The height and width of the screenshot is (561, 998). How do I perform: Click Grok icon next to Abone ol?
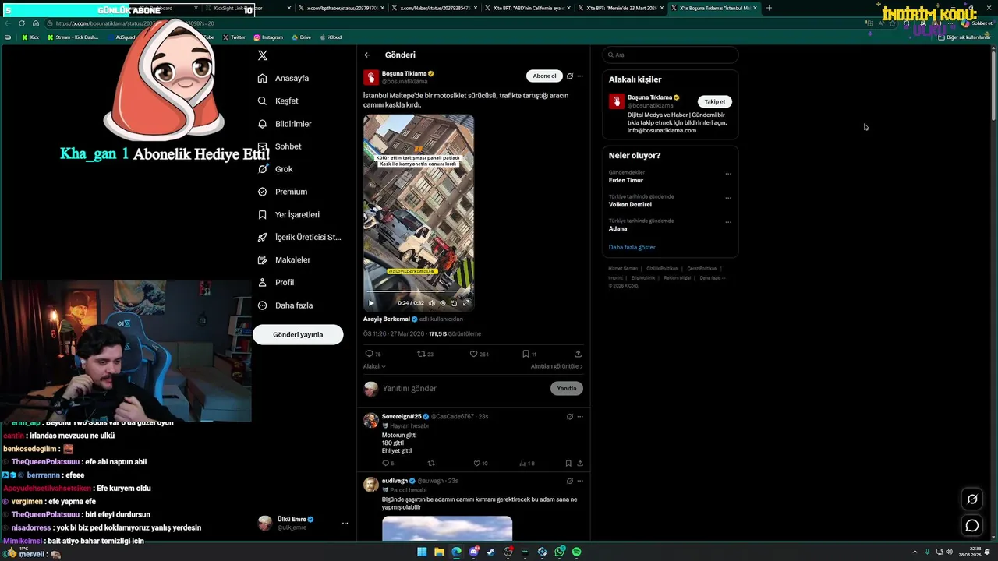tap(570, 76)
